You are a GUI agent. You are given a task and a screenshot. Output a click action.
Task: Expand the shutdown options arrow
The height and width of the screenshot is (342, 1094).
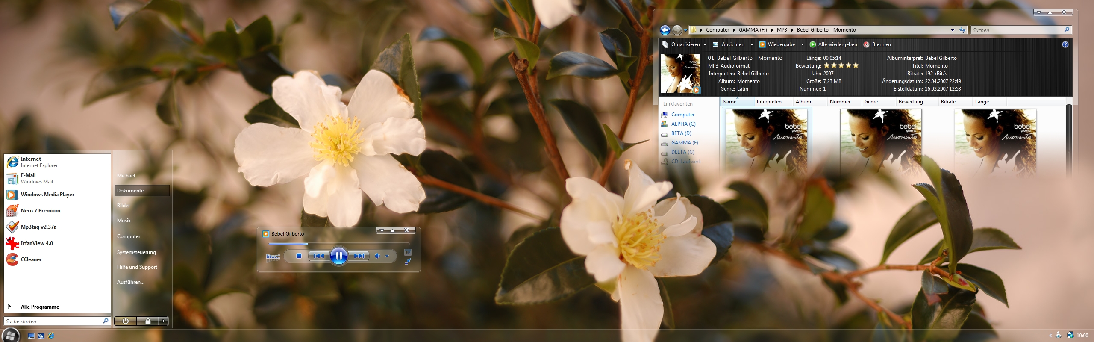[x=164, y=321]
